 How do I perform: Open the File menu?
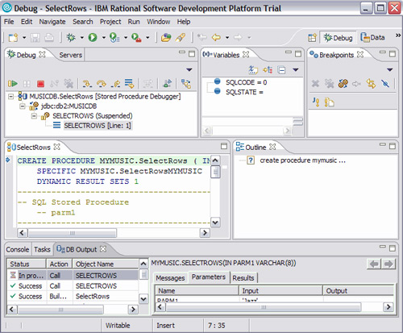point(9,22)
